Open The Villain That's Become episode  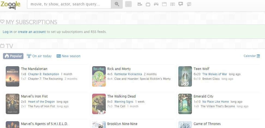point(218,106)
